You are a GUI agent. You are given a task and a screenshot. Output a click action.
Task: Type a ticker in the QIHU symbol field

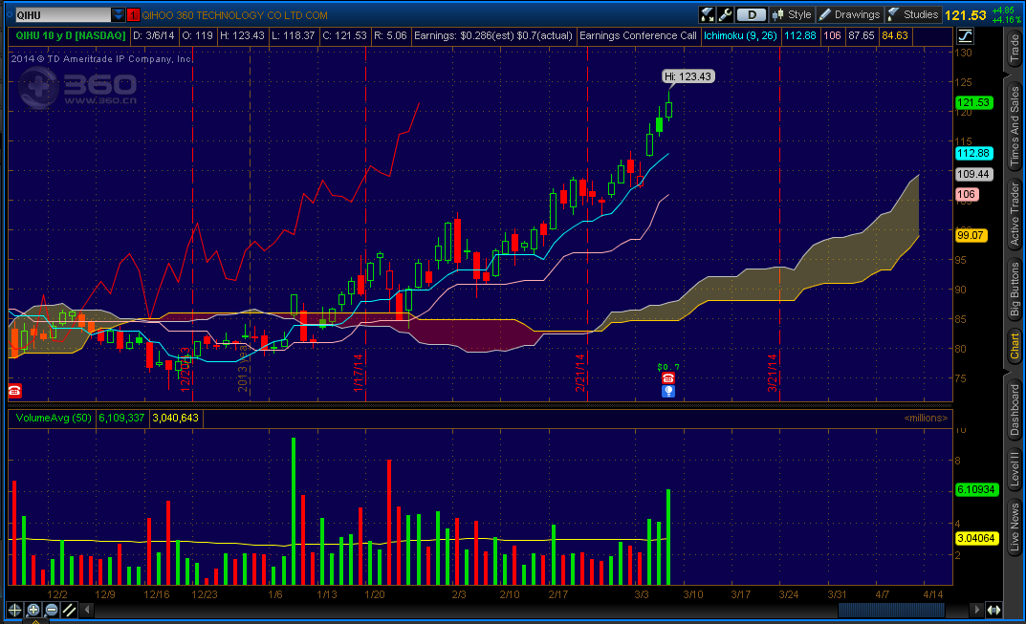click(62, 15)
